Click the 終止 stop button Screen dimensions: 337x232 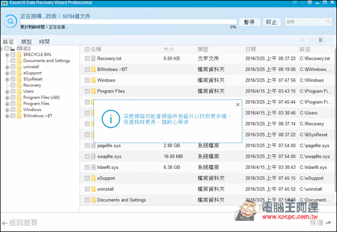[272, 22]
